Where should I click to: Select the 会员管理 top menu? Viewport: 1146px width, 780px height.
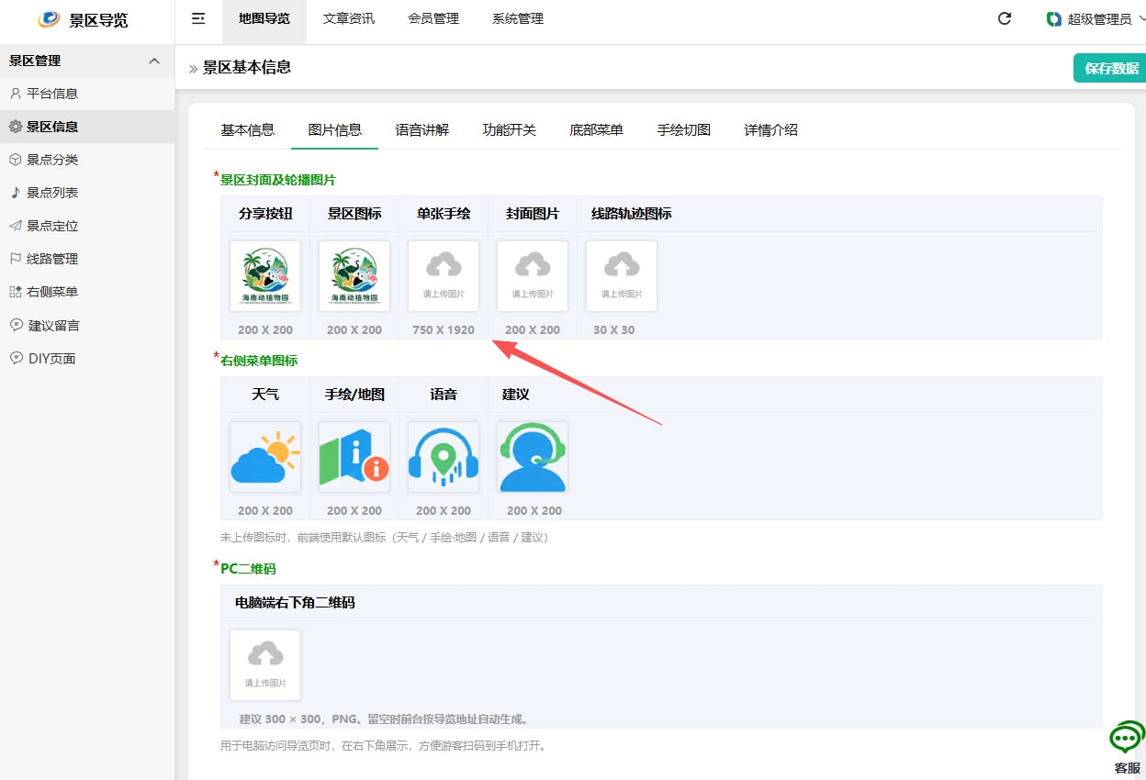coord(433,18)
